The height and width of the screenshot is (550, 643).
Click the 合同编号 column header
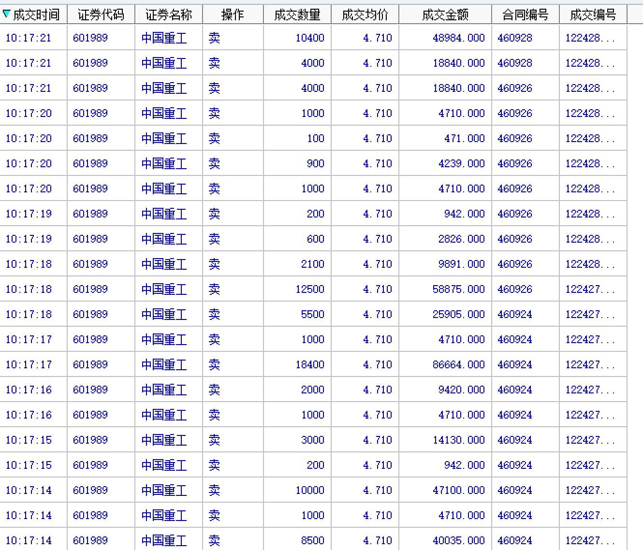coord(526,15)
